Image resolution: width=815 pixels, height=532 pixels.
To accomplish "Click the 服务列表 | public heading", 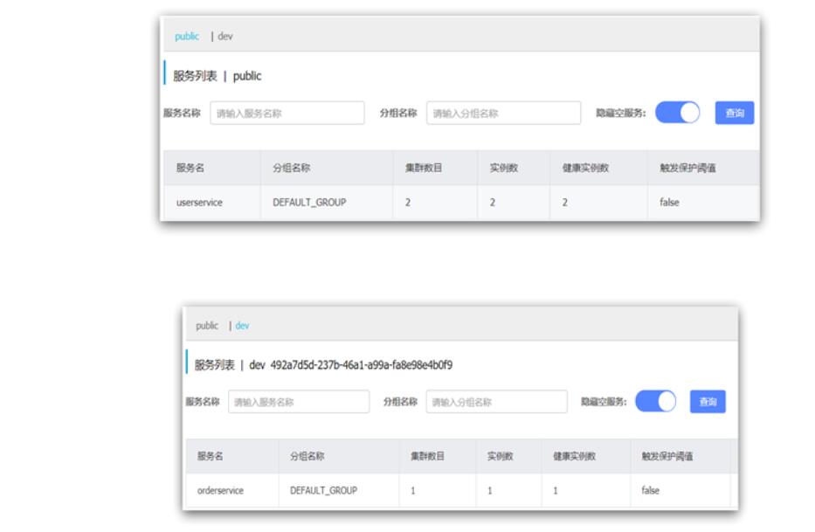I will [x=218, y=76].
